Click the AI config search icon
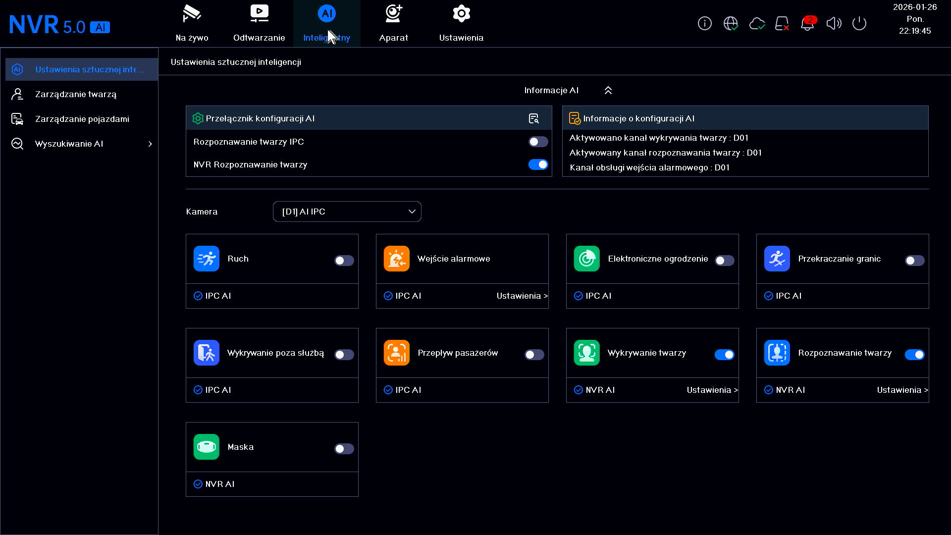Image resolution: width=951 pixels, height=535 pixels. tap(533, 118)
